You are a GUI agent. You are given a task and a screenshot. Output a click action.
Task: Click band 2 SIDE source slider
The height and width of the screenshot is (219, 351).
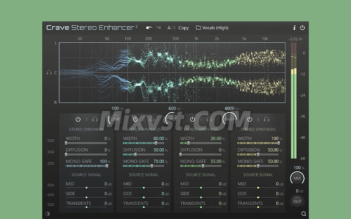pyautogui.click(x=143, y=198)
